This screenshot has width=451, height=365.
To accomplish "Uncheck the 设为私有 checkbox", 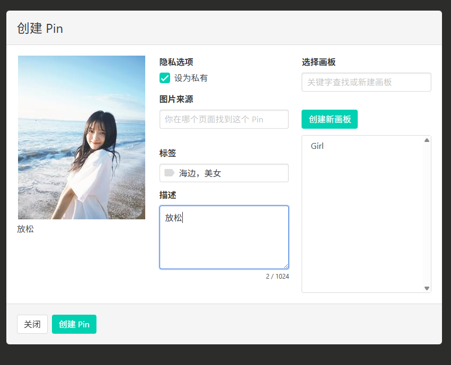I will coord(165,78).
